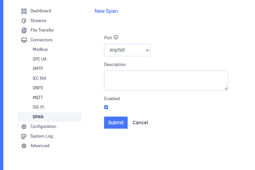Submit the new span form

tap(116, 122)
